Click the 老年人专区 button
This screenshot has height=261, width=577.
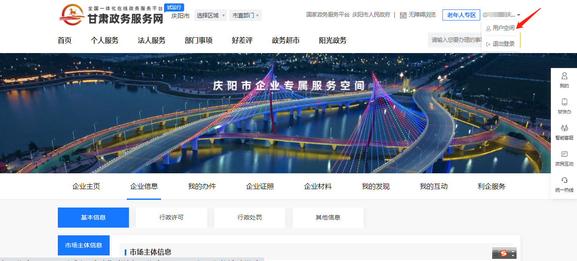[x=461, y=15]
